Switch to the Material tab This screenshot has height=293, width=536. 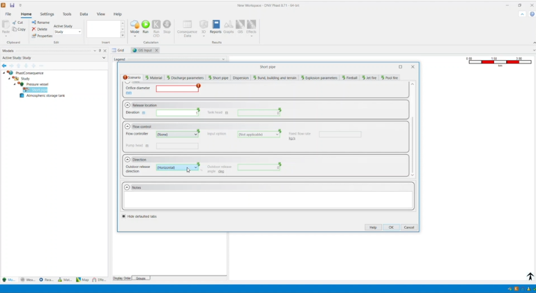pos(153,77)
